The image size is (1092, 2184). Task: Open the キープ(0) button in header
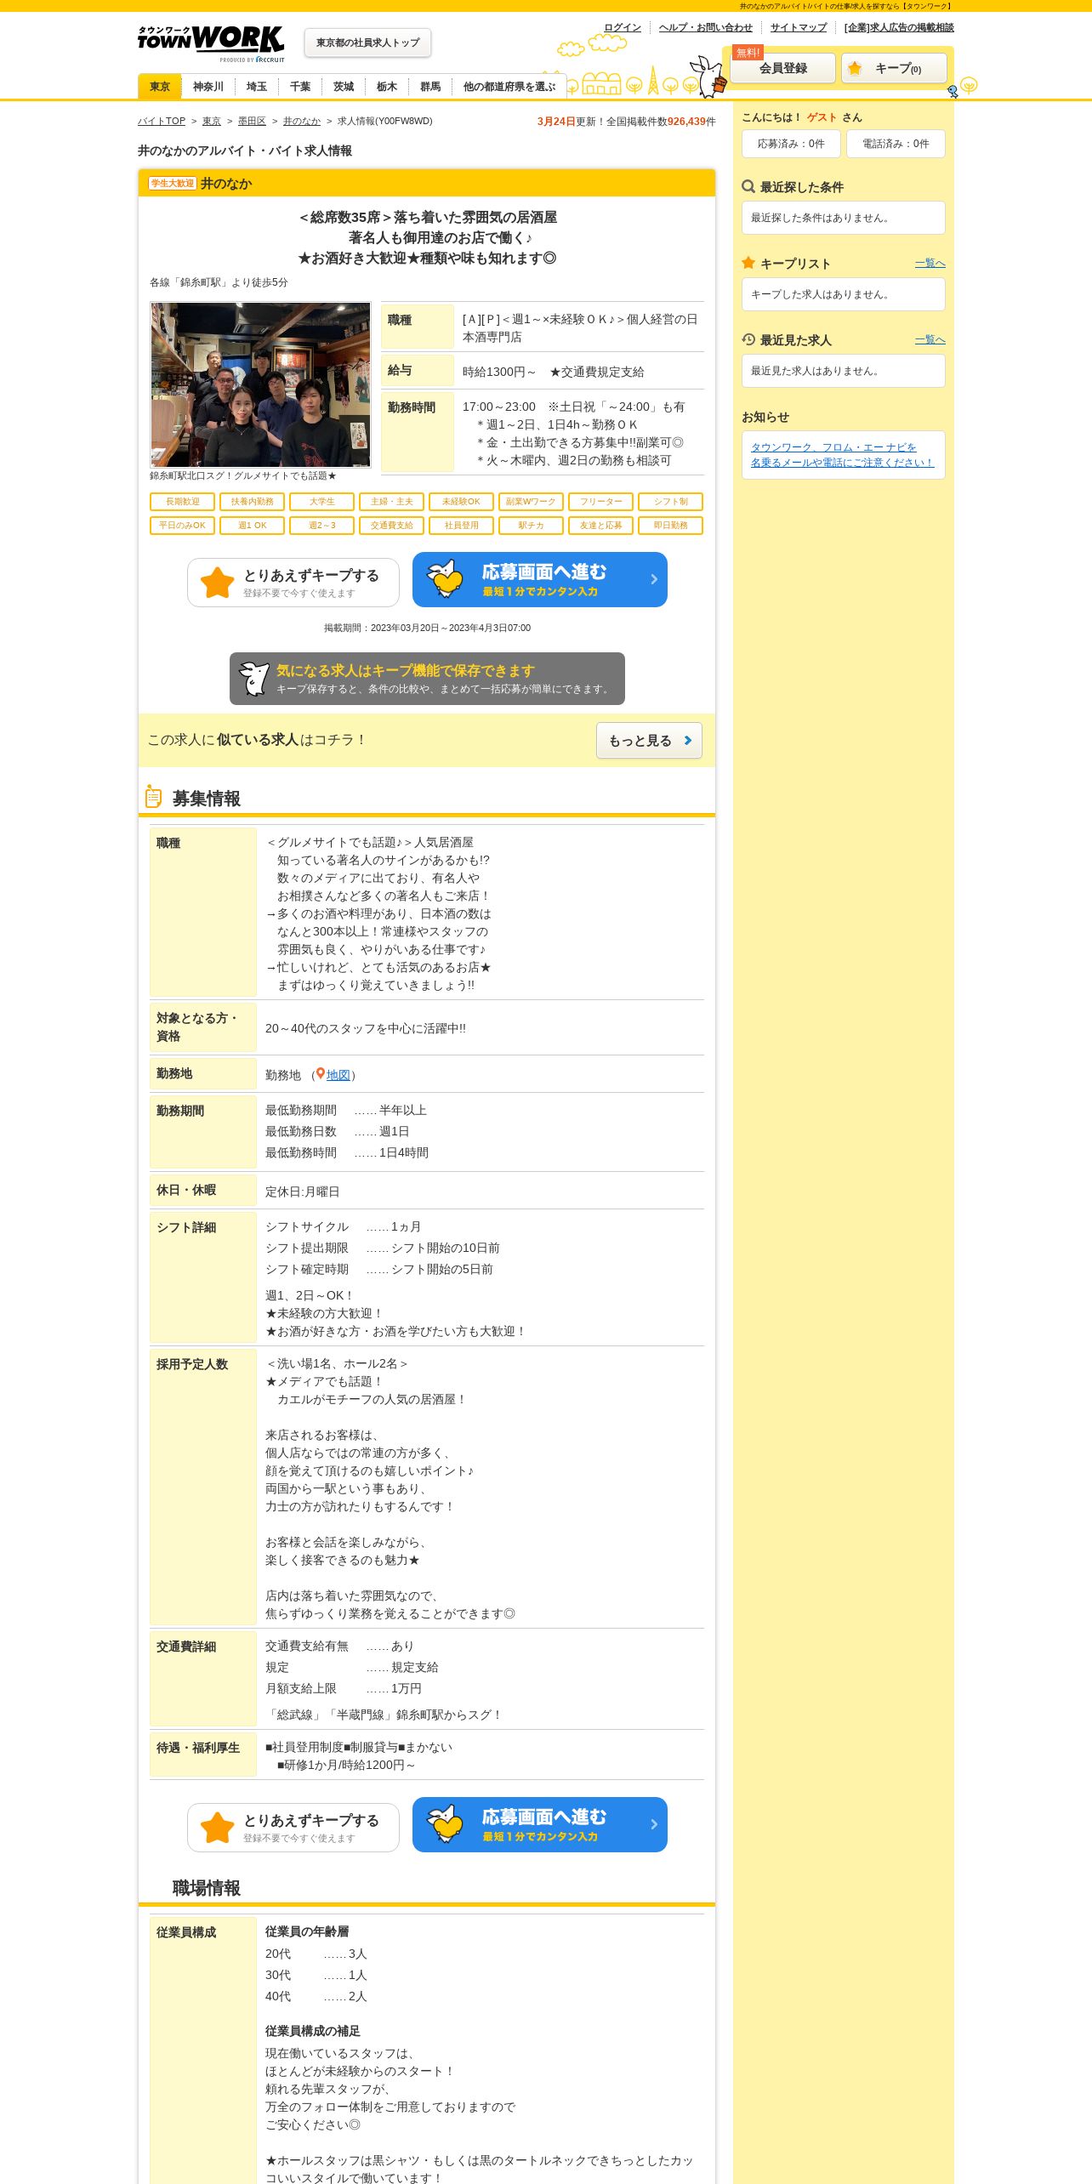[894, 68]
